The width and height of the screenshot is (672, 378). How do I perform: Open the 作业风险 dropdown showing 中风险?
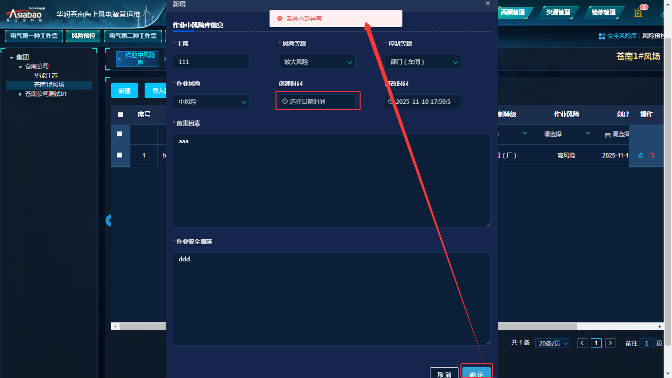pos(211,102)
